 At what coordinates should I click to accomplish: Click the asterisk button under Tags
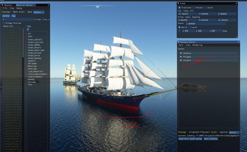click(x=28, y=29)
